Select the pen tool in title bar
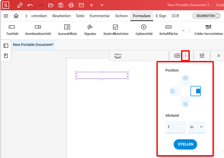This screenshot has width=224, height=158. point(20,5)
